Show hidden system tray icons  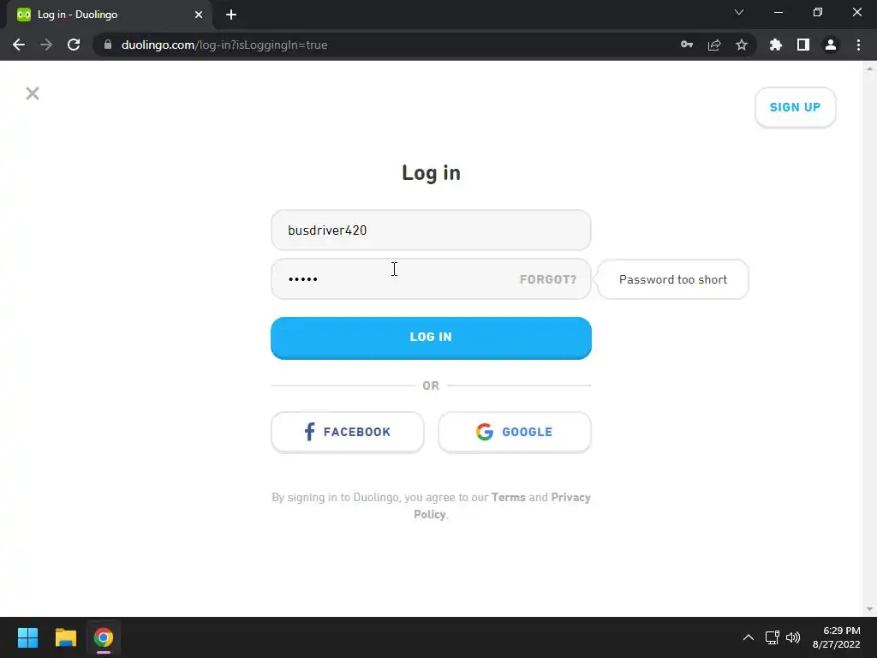pos(749,637)
